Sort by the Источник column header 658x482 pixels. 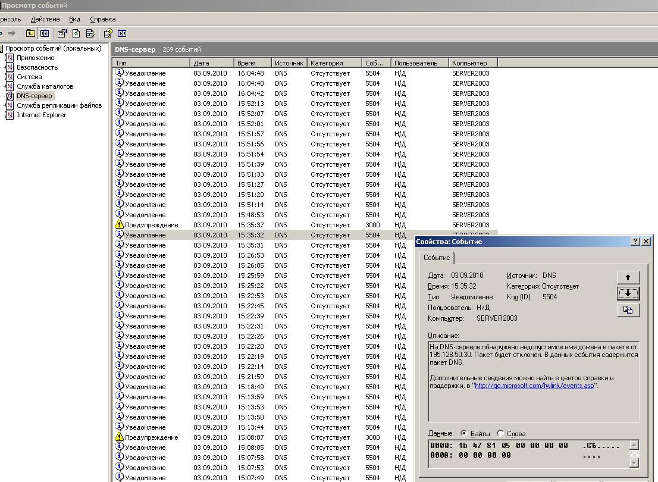(289, 63)
